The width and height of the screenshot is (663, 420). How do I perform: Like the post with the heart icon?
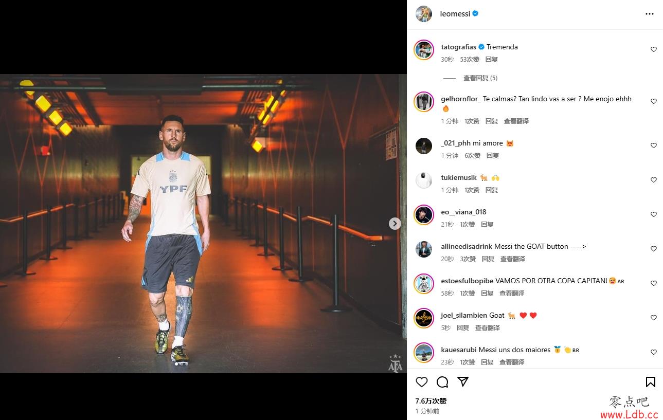[x=422, y=382]
